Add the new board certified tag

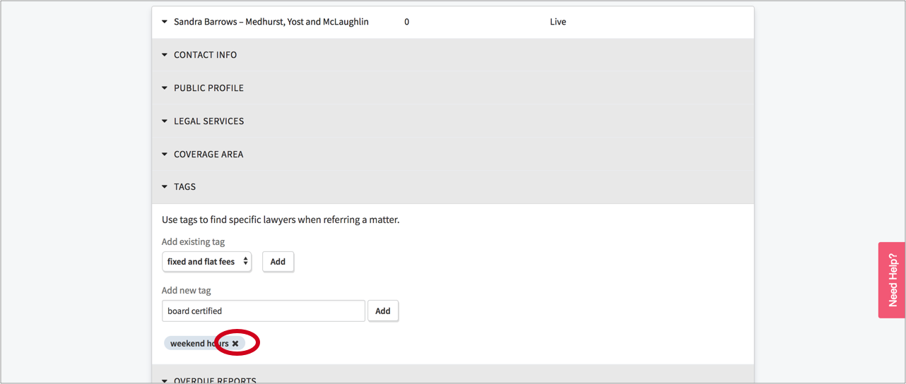click(x=382, y=311)
